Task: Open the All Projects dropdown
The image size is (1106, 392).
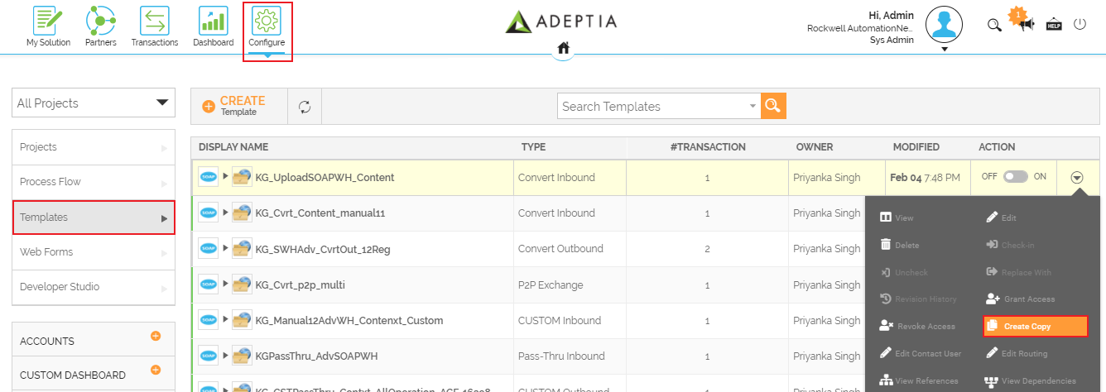Action: [94, 103]
